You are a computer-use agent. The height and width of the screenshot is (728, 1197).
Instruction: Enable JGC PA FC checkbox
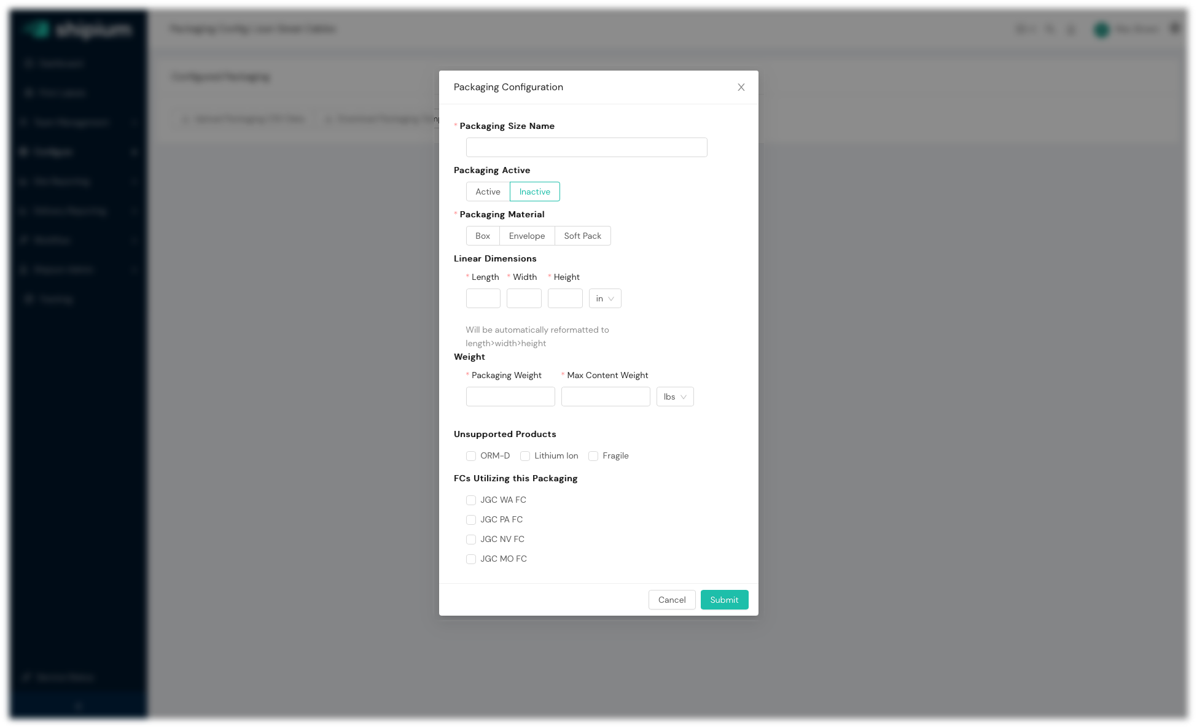coord(471,520)
